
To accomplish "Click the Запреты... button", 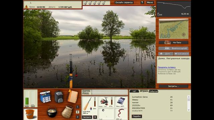I will pos(174,86).
